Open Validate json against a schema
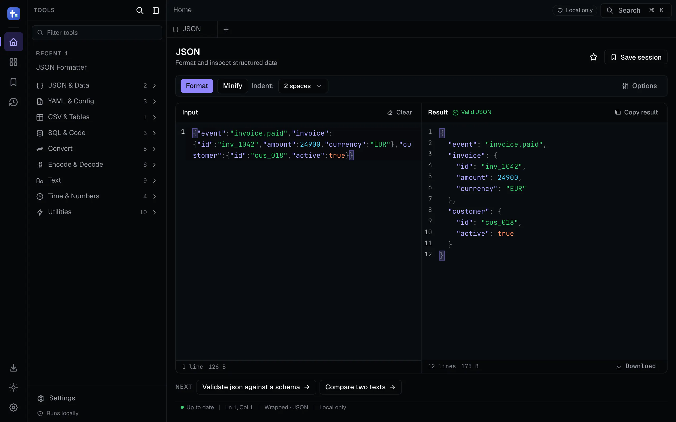The width and height of the screenshot is (676, 422). [x=256, y=387]
